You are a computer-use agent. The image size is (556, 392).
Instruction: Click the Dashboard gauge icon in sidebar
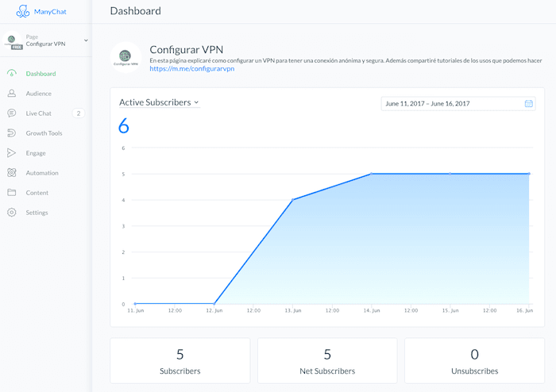point(12,73)
